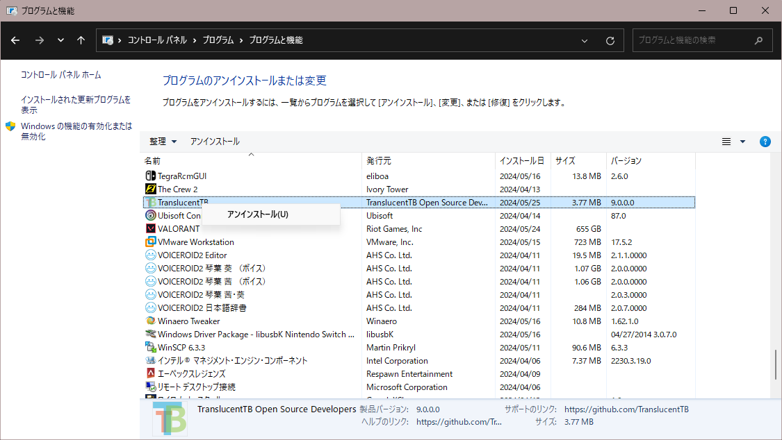This screenshot has width=782, height=440.
Task: Open help with question mark icon
Action: pyautogui.click(x=765, y=142)
